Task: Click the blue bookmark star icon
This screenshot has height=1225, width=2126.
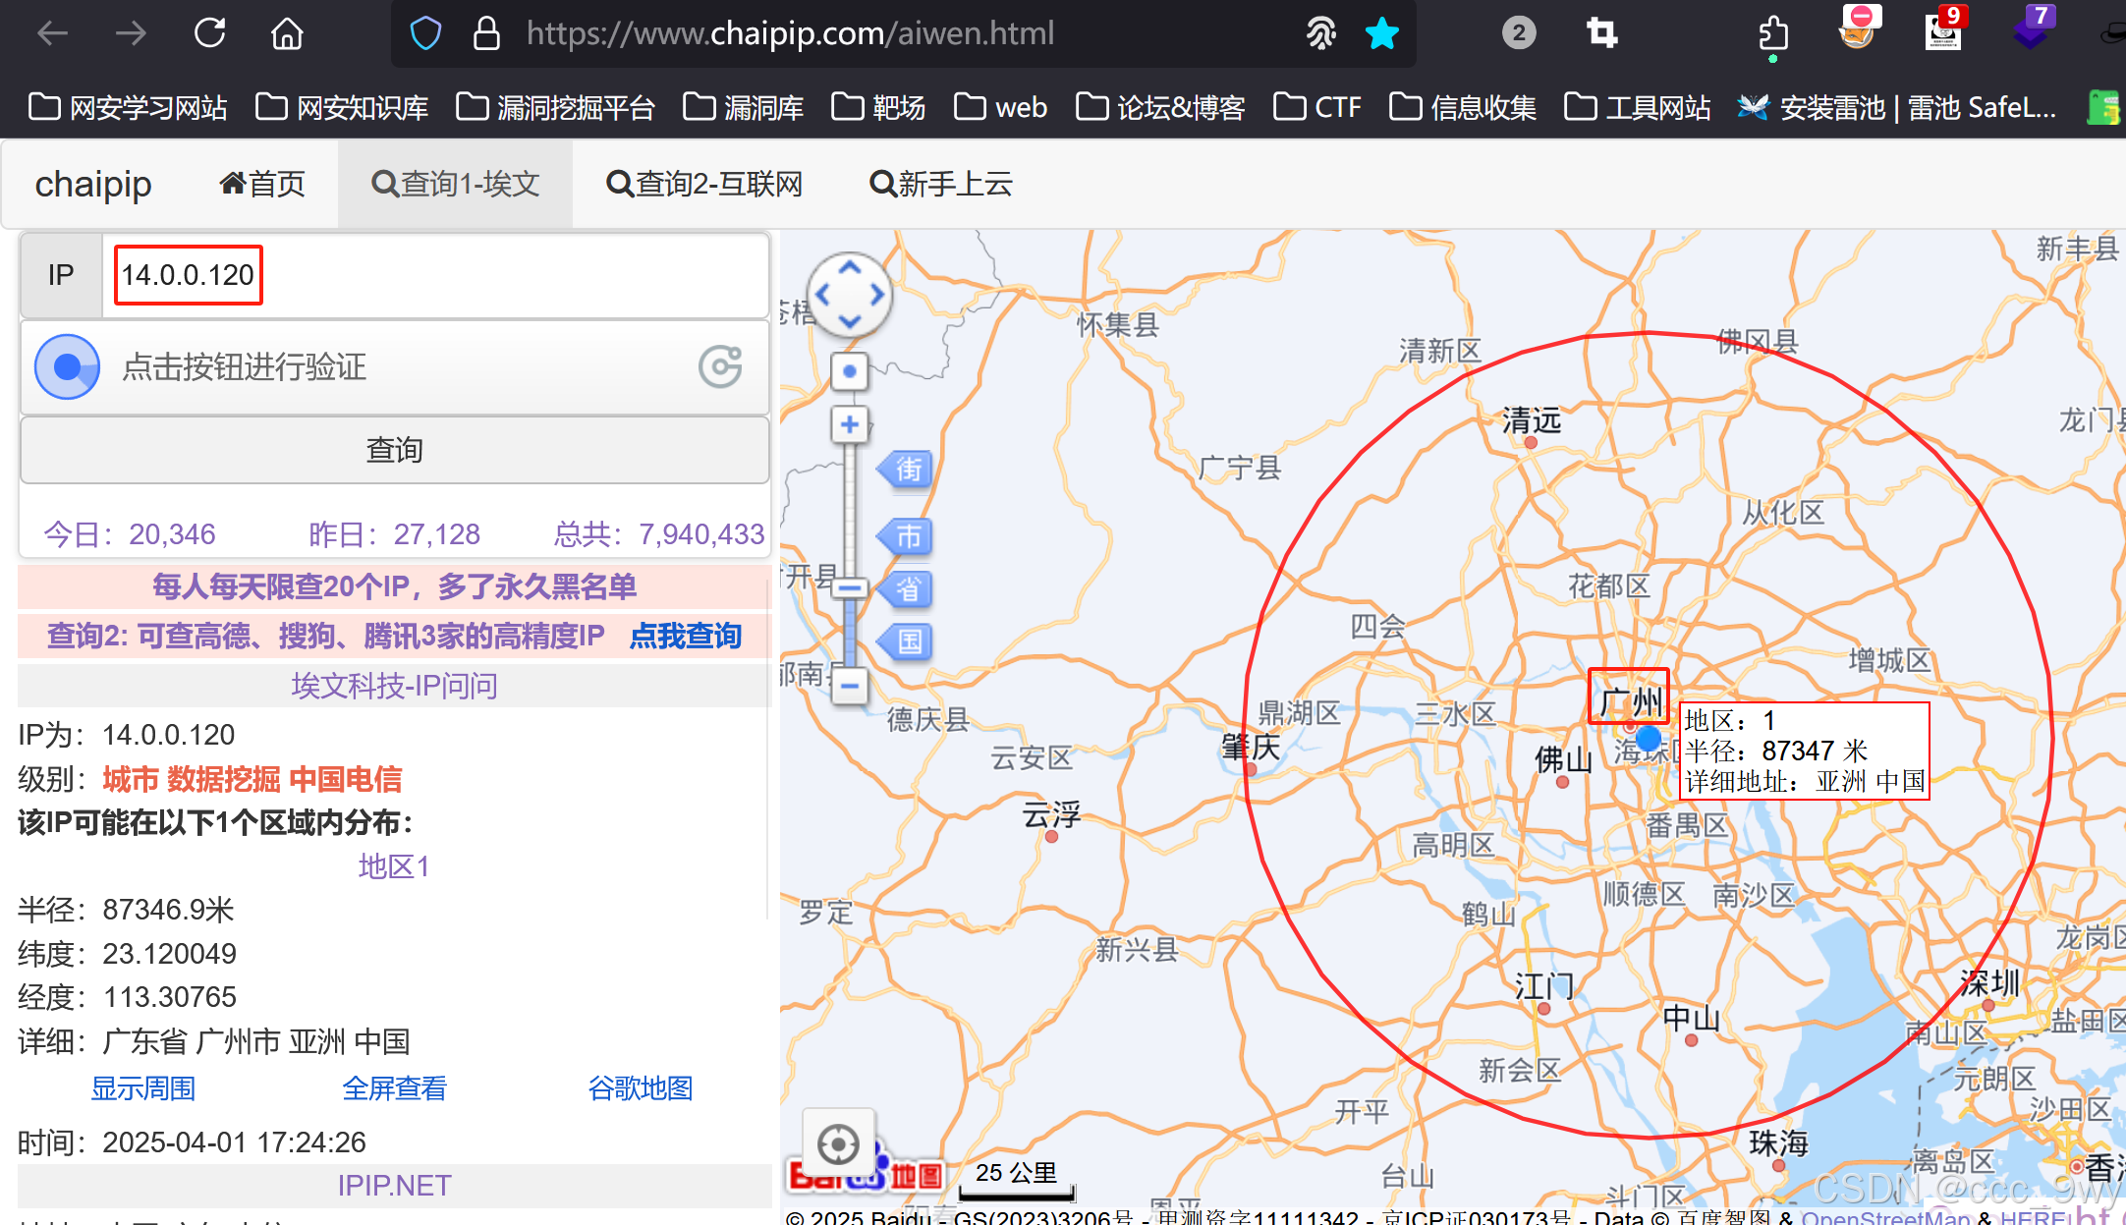Action: click(x=1381, y=33)
